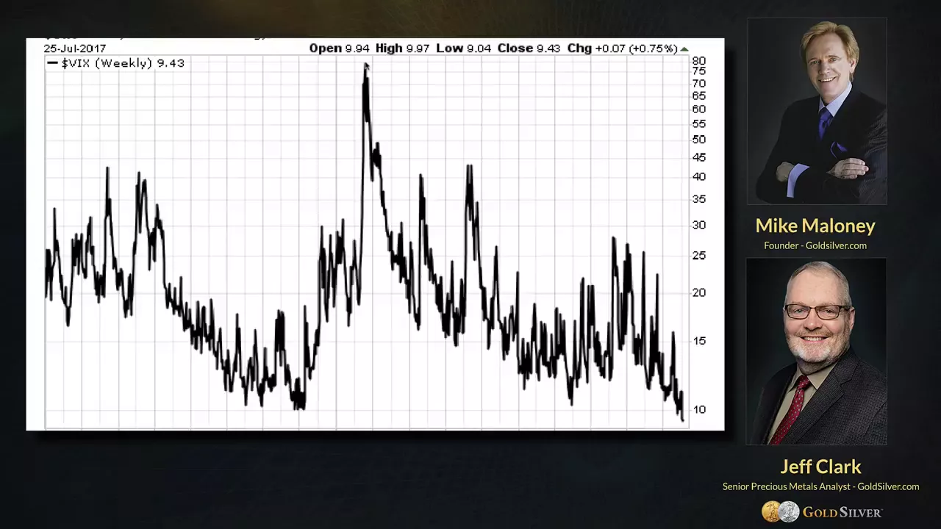Click the Jeff Clark portrait photo
This screenshot has height=529, width=941.
tap(817, 352)
